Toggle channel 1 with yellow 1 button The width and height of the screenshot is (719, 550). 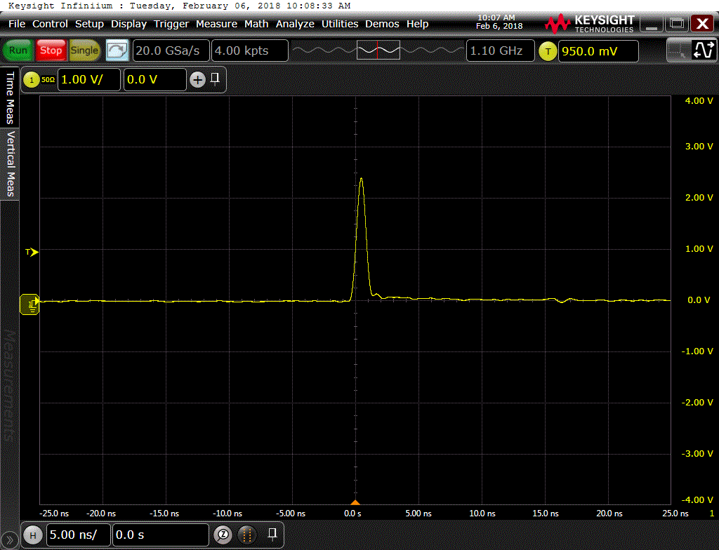[31, 80]
